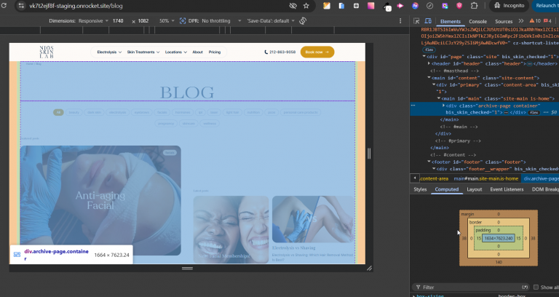
Task: Toggle the device toolbar icon in DevTools
Action: tap(428, 21)
